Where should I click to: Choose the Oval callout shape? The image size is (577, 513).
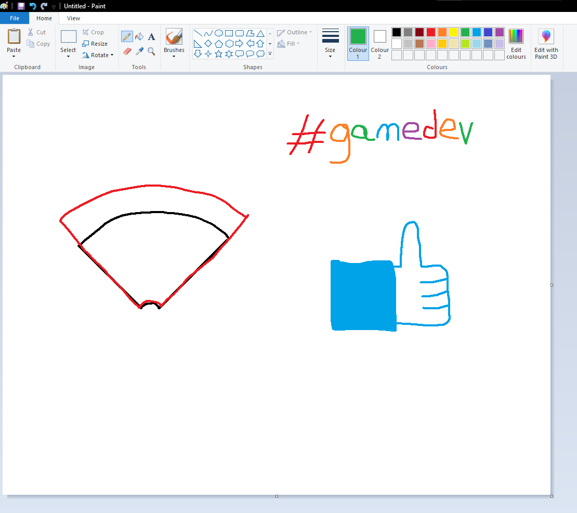[250, 54]
